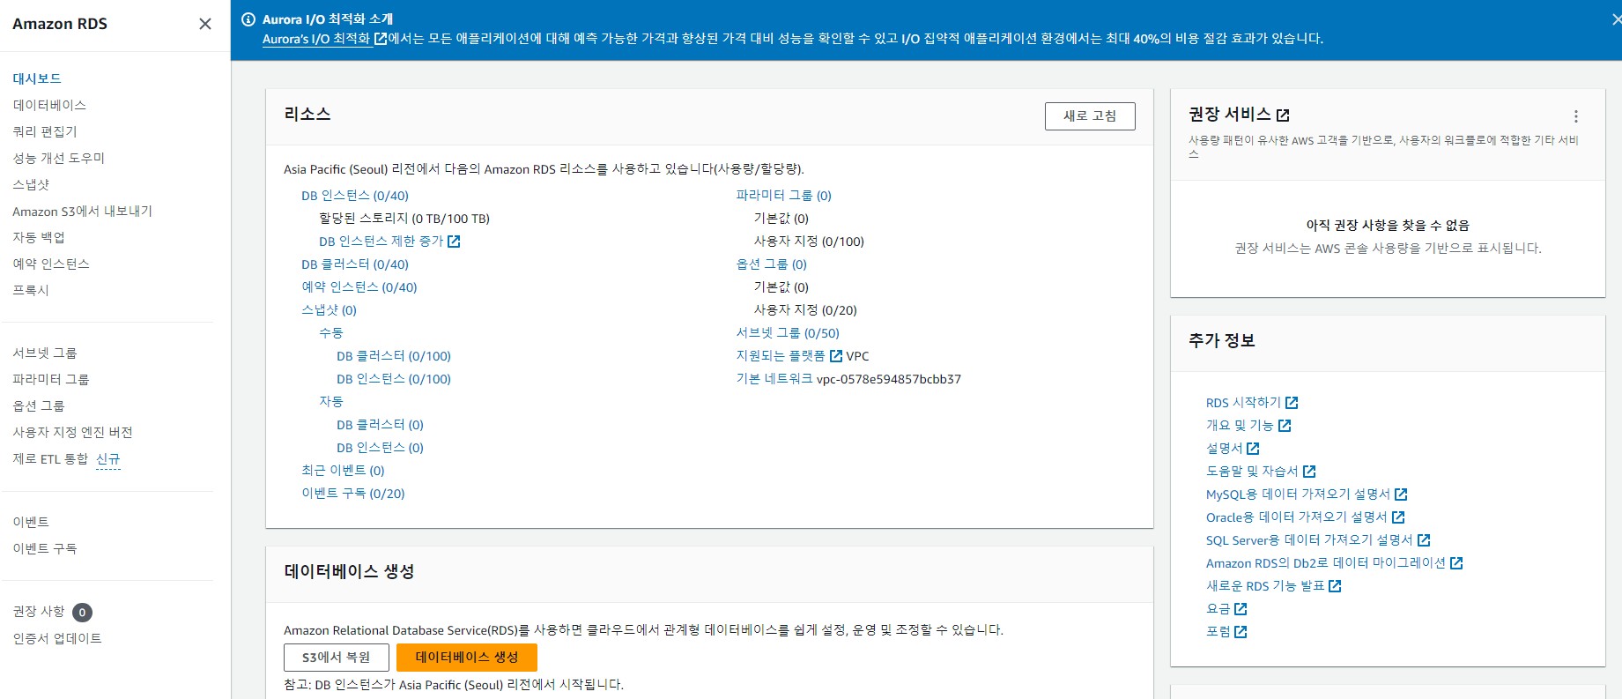
Task: Click external link icon beside 권장 서비스
Action: click(1283, 115)
